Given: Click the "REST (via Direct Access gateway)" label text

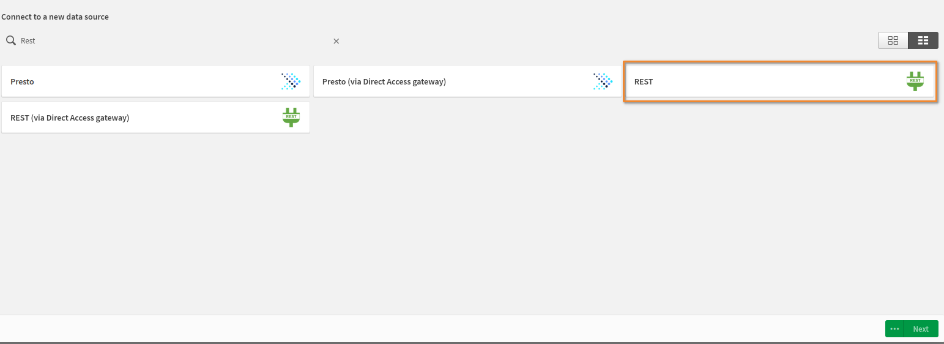Looking at the screenshot, I should (70, 118).
